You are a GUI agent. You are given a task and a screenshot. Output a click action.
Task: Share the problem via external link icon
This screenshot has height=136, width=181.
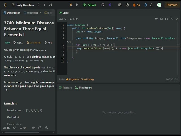pyautogui.click(x=40, y=128)
